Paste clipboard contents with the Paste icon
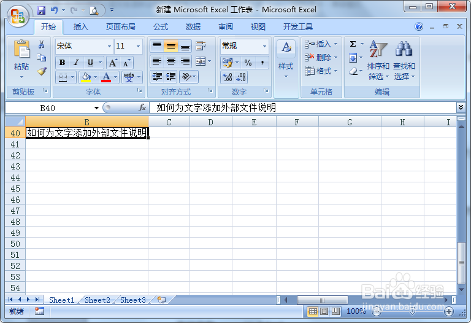This screenshot has width=471, height=323. pos(21,49)
